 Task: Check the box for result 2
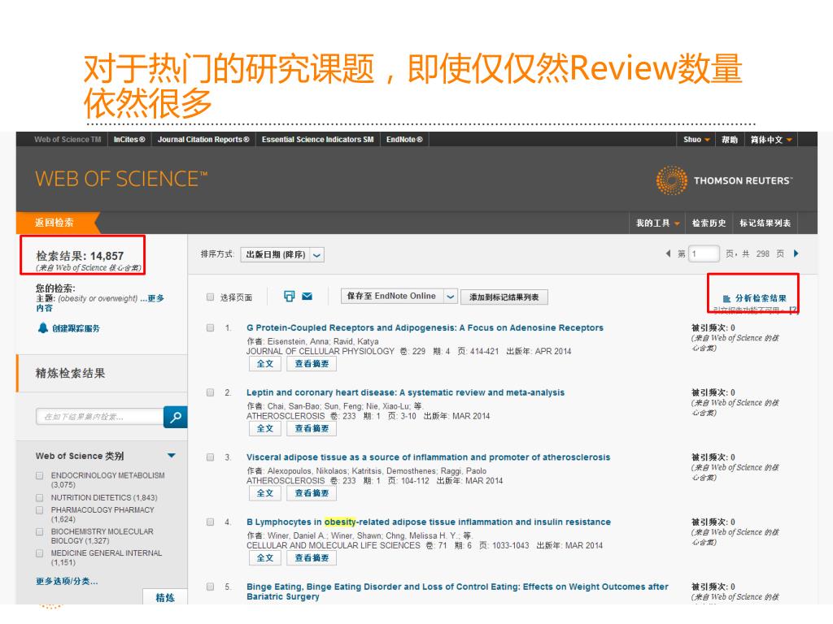point(211,392)
